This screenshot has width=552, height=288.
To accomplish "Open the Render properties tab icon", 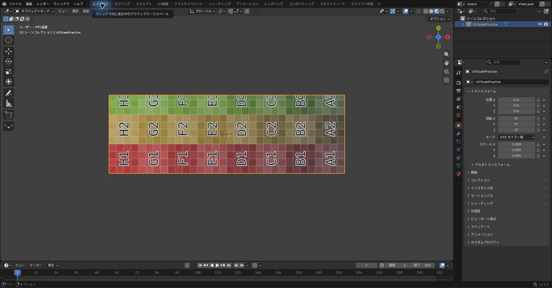I will pyautogui.click(x=459, y=83).
